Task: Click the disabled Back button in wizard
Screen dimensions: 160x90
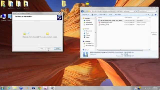Action: click(x=42, y=49)
